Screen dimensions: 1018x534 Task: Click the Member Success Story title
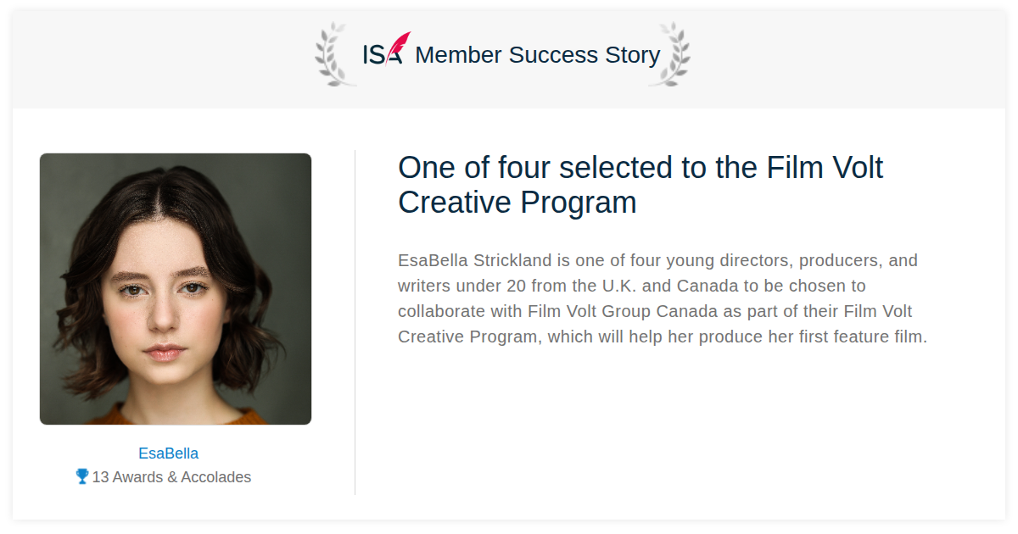pos(538,55)
